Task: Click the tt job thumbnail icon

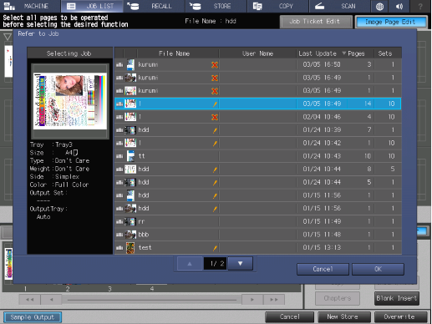Action: [x=130, y=156]
